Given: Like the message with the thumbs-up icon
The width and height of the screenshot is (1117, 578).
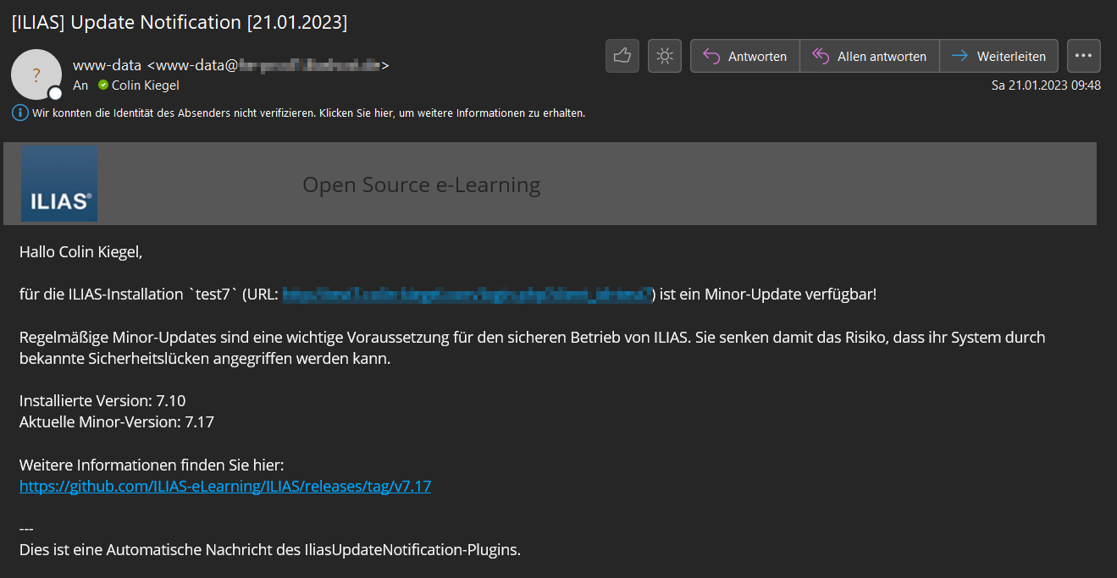Looking at the screenshot, I should click(622, 56).
